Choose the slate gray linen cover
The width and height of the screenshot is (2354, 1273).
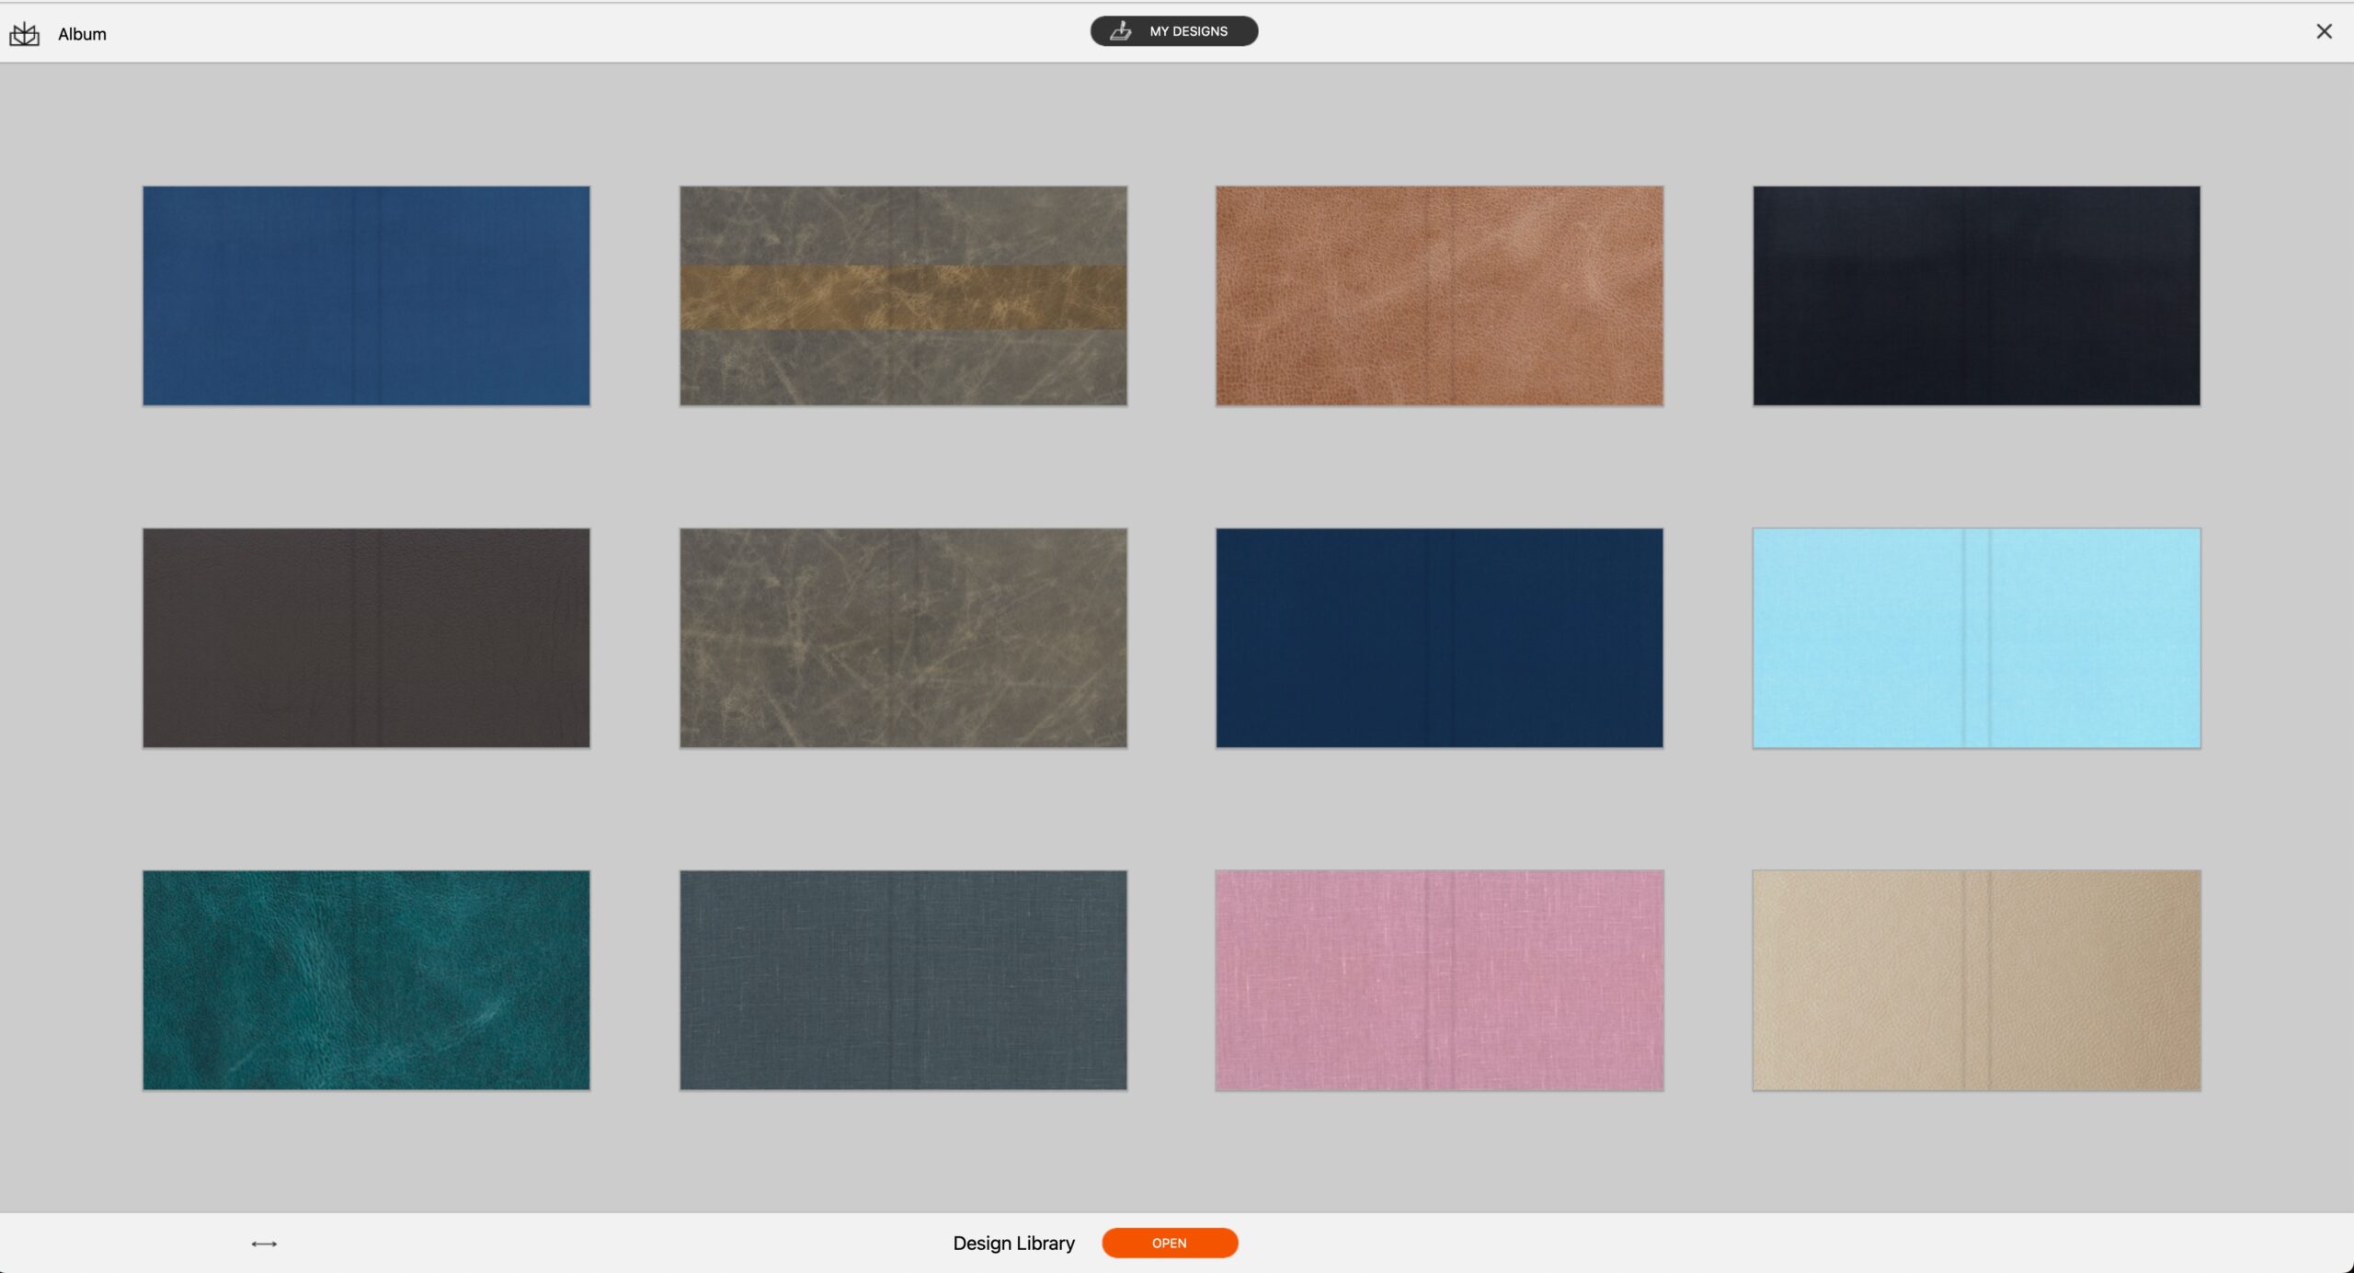pos(903,980)
